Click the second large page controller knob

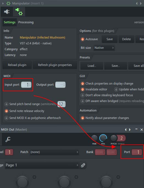(64, 182)
